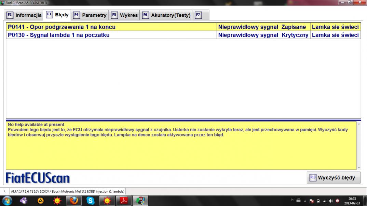Click 'Nieprawidłowy sygnał' in the P0130 row
The image size is (367, 206).
[x=248, y=35]
